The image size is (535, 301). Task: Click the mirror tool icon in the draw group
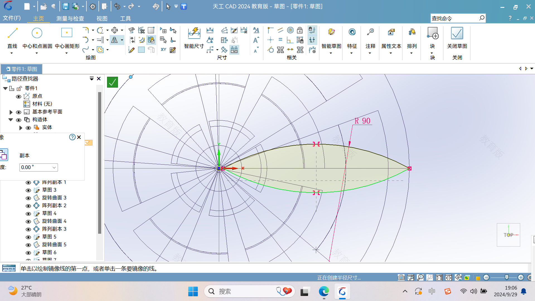point(115,40)
